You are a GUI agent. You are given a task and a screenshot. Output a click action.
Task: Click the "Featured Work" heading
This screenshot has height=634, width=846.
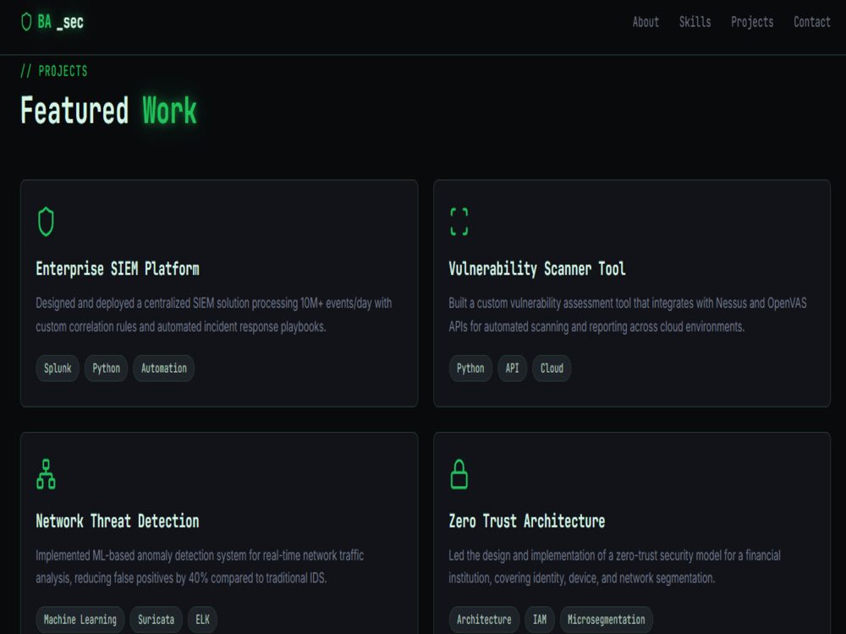[x=108, y=111]
